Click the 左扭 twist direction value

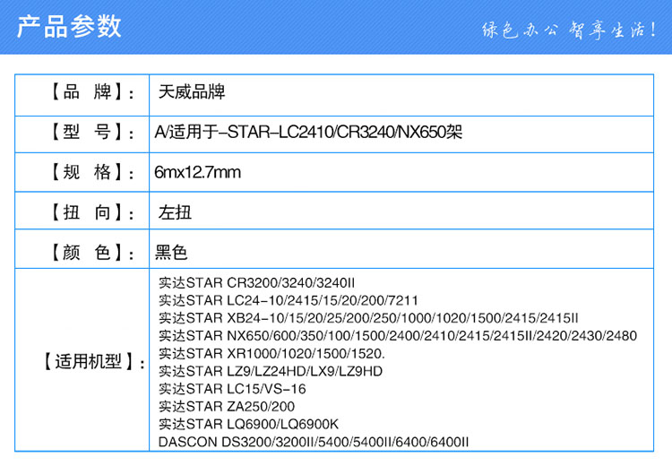(x=175, y=212)
